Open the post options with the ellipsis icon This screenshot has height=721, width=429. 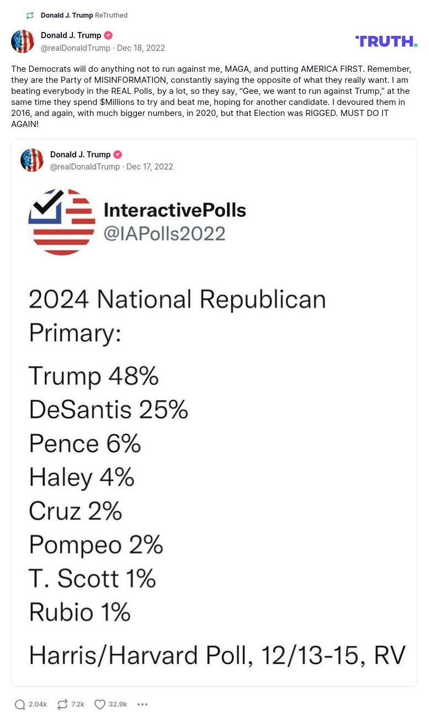(x=142, y=704)
